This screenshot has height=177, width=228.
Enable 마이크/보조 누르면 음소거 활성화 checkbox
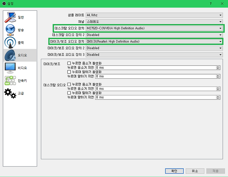click(x=69, y=63)
